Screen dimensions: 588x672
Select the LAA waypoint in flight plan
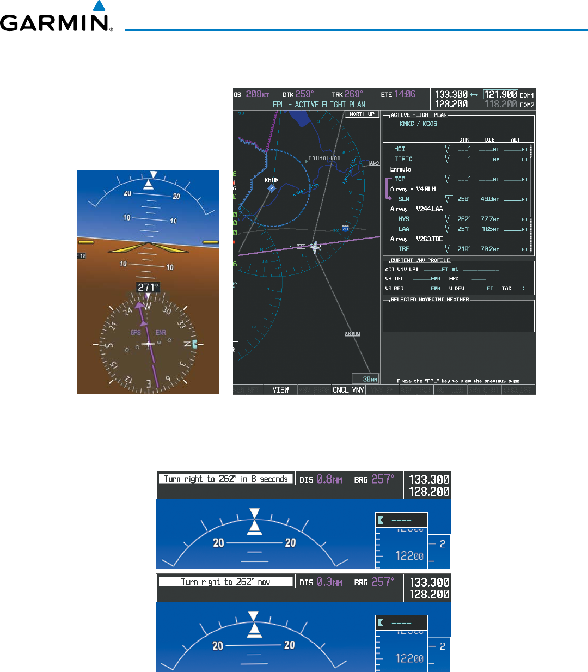pos(403,229)
